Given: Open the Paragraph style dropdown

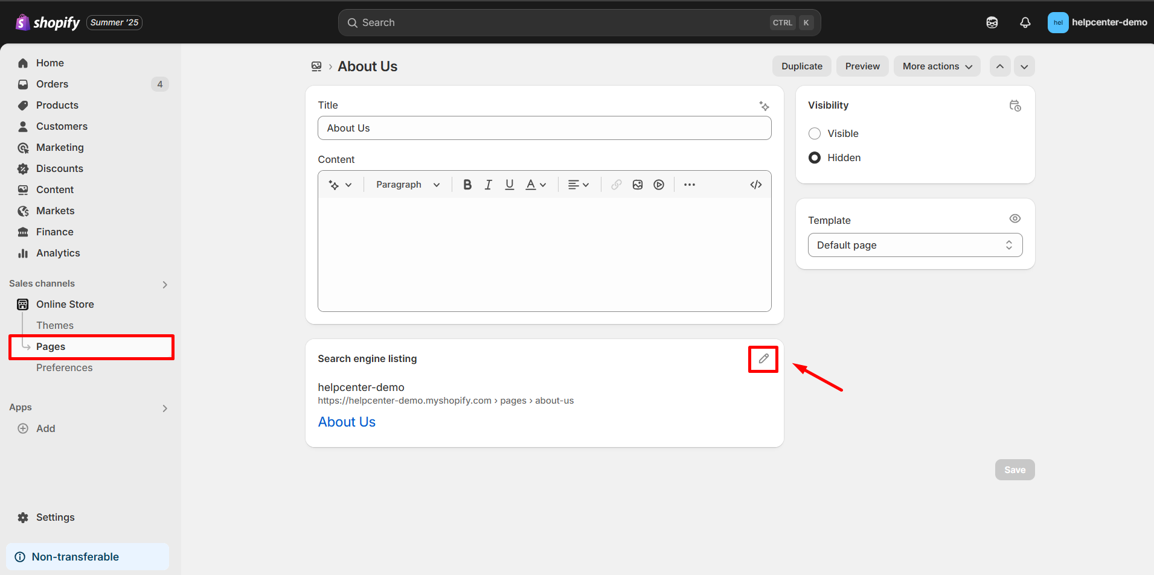Looking at the screenshot, I should tap(408, 185).
